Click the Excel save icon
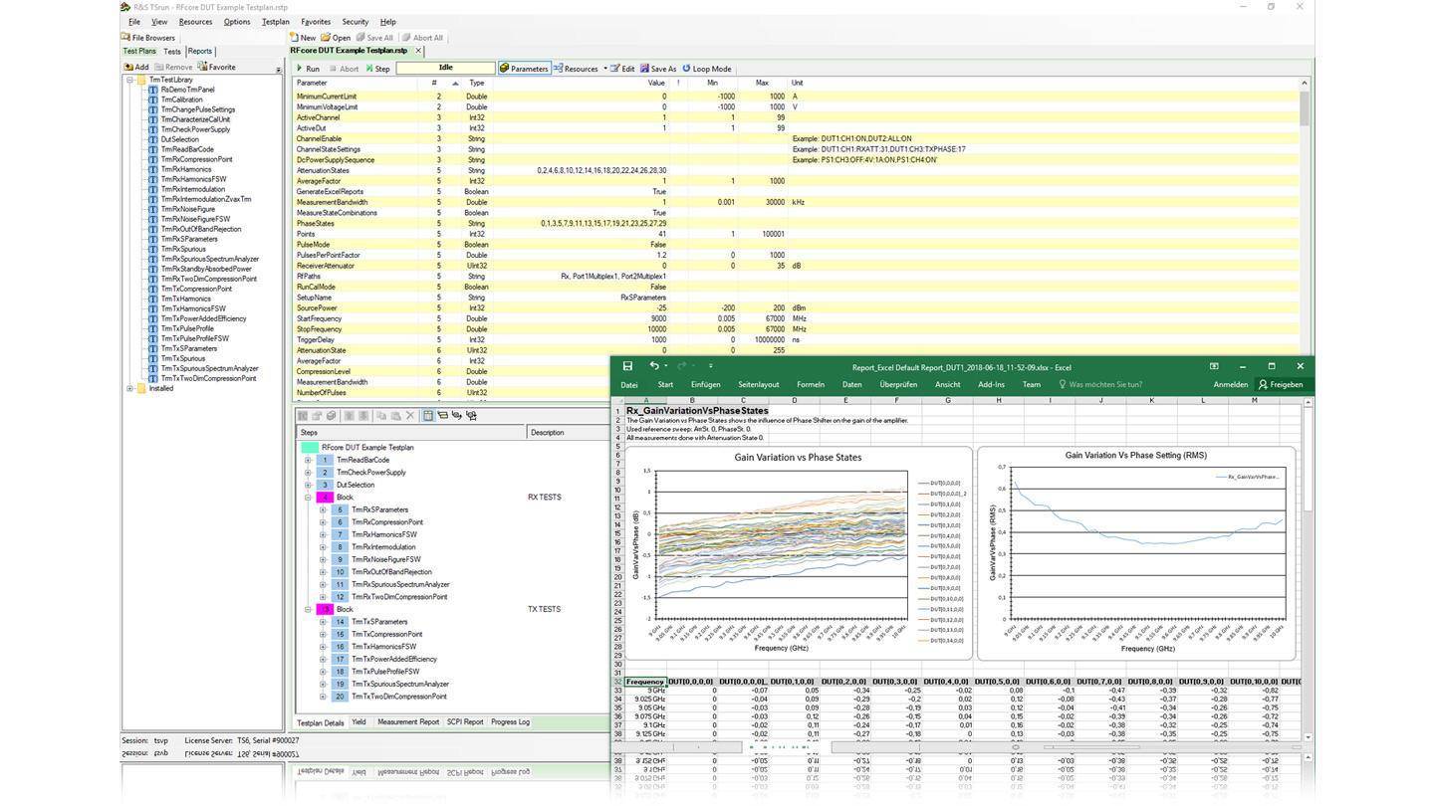This screenshot has width=1434, height=806. point(627,366)
